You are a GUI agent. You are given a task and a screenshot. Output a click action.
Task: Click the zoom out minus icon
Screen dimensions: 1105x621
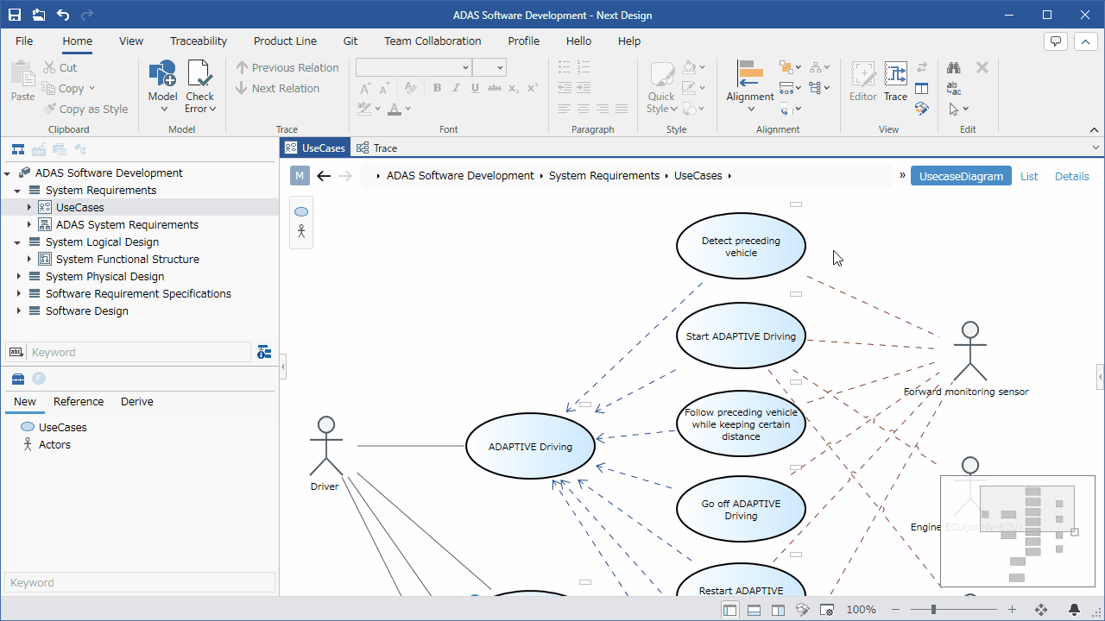click(895, 610)
